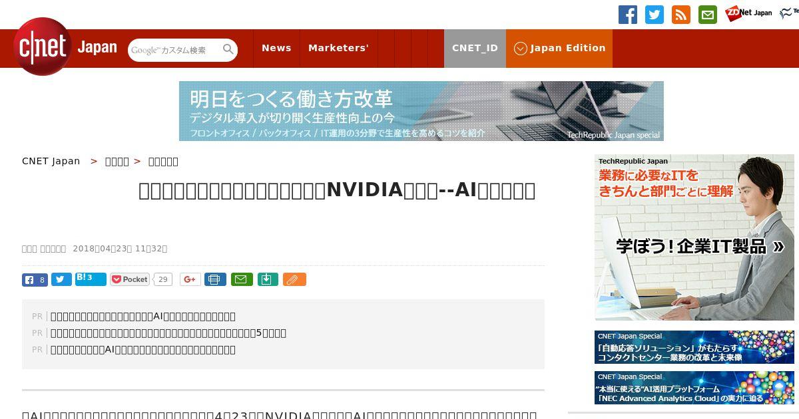
Task: Open the News menu item
Action: [x=276, y=48]
